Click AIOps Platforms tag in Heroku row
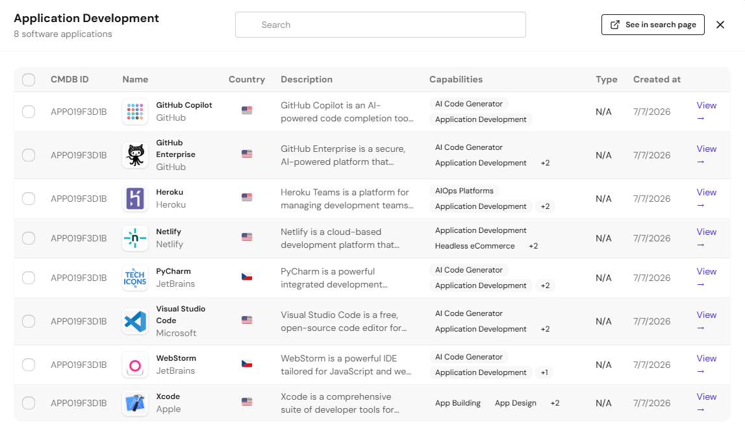This screenshot has height=438, width=745. pos(464,191)
